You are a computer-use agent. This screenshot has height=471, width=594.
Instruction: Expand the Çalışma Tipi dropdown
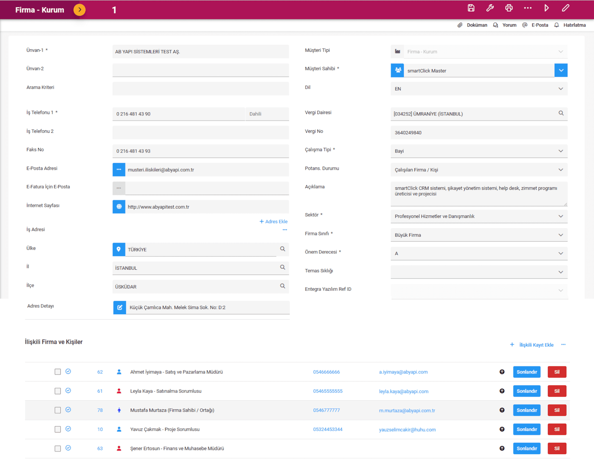click(x=560, y=151)
